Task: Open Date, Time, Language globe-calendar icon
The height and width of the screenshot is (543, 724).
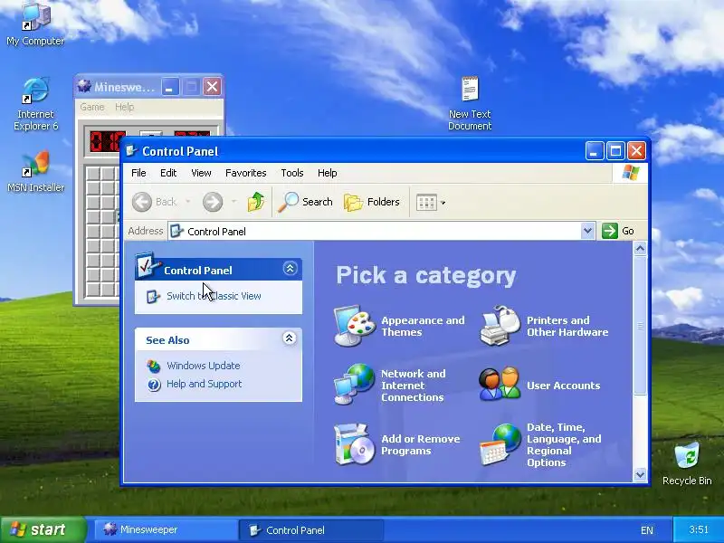Action: tap(500, 443)
